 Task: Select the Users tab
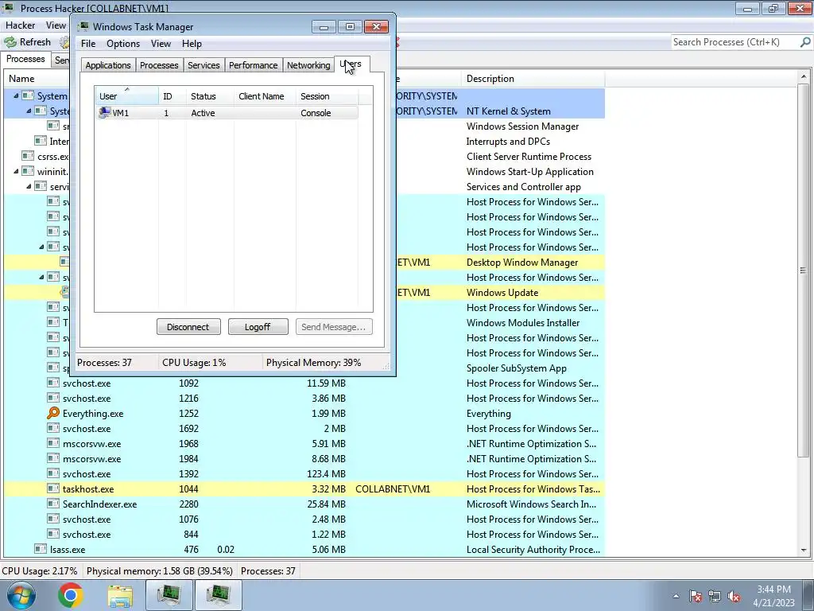tap(351, 64)
